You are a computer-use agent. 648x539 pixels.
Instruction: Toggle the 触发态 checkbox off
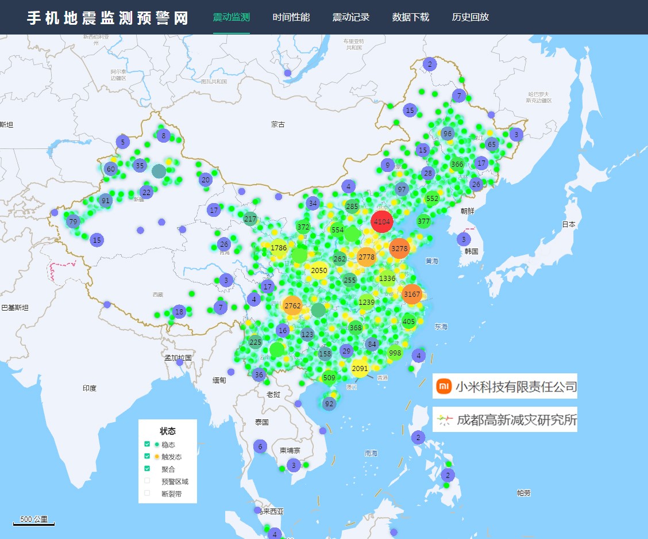[x=147, y=456]
